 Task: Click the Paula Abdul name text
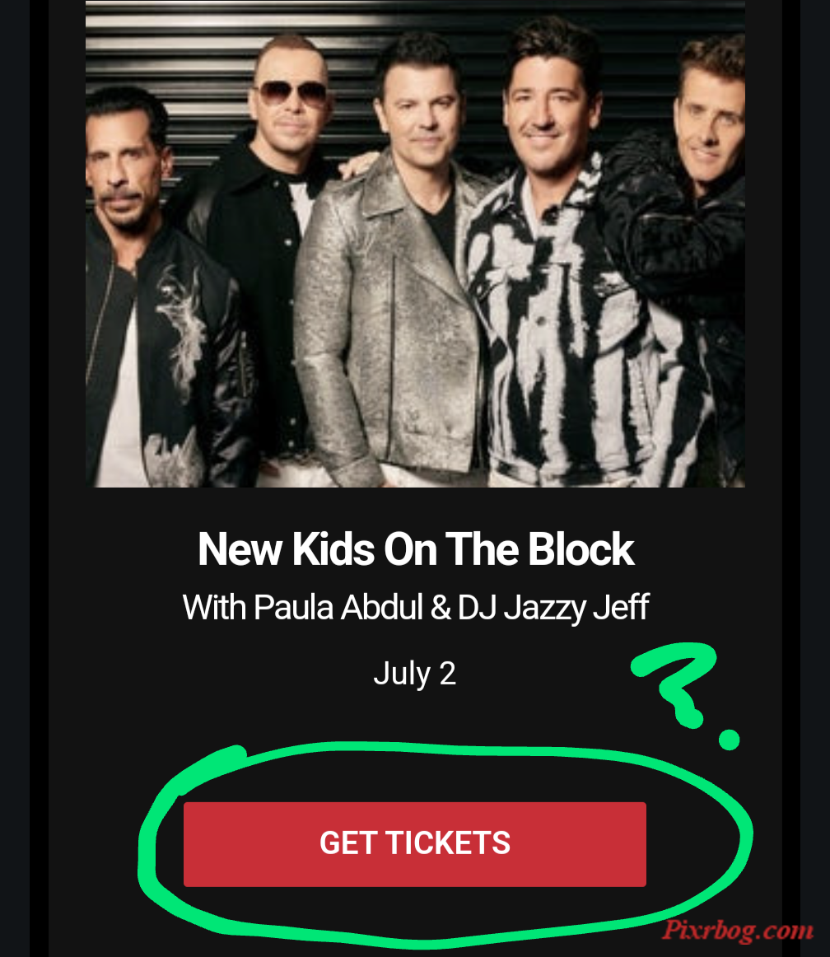pyautogui.click(x=338, y=607)
